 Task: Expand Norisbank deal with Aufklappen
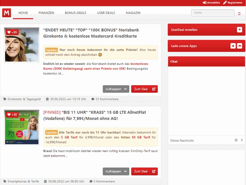[116, 89]
